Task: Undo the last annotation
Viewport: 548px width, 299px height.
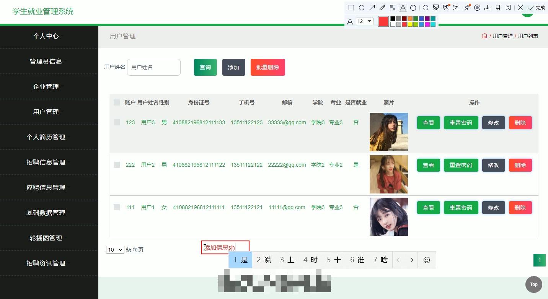Action: (x=426, y=8)
